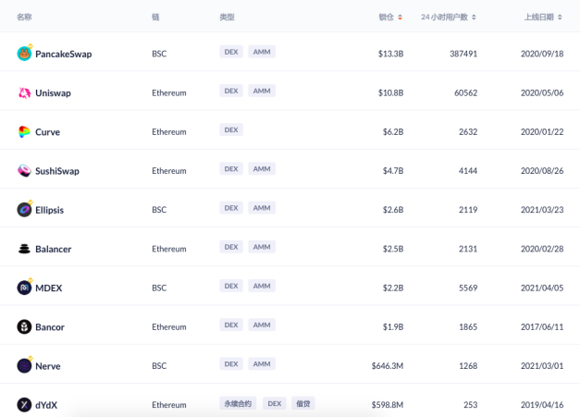Click the Nerve logo icon

tap(24, 365)
